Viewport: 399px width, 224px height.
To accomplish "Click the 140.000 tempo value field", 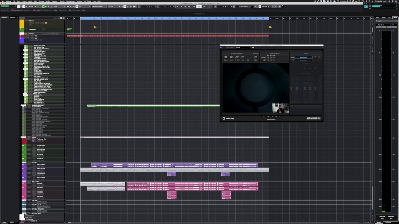I will (264, 7).
